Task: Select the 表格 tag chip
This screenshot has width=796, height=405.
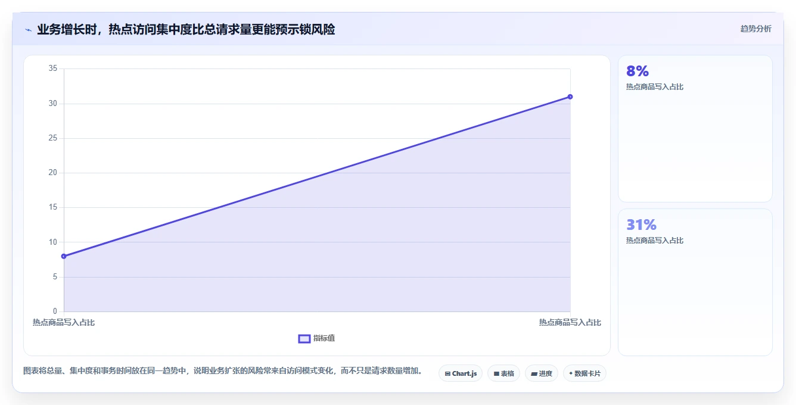Action: [503, 373]
